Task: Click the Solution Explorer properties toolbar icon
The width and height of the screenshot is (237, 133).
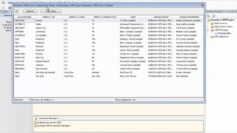Action: coord(208,16)
